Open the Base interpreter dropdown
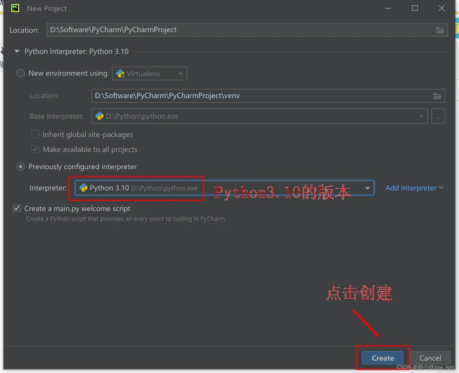 click(259, 116)
